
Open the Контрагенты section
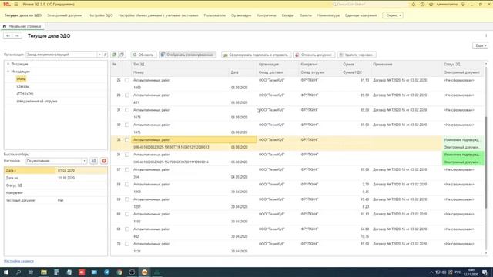coord(266,15)
